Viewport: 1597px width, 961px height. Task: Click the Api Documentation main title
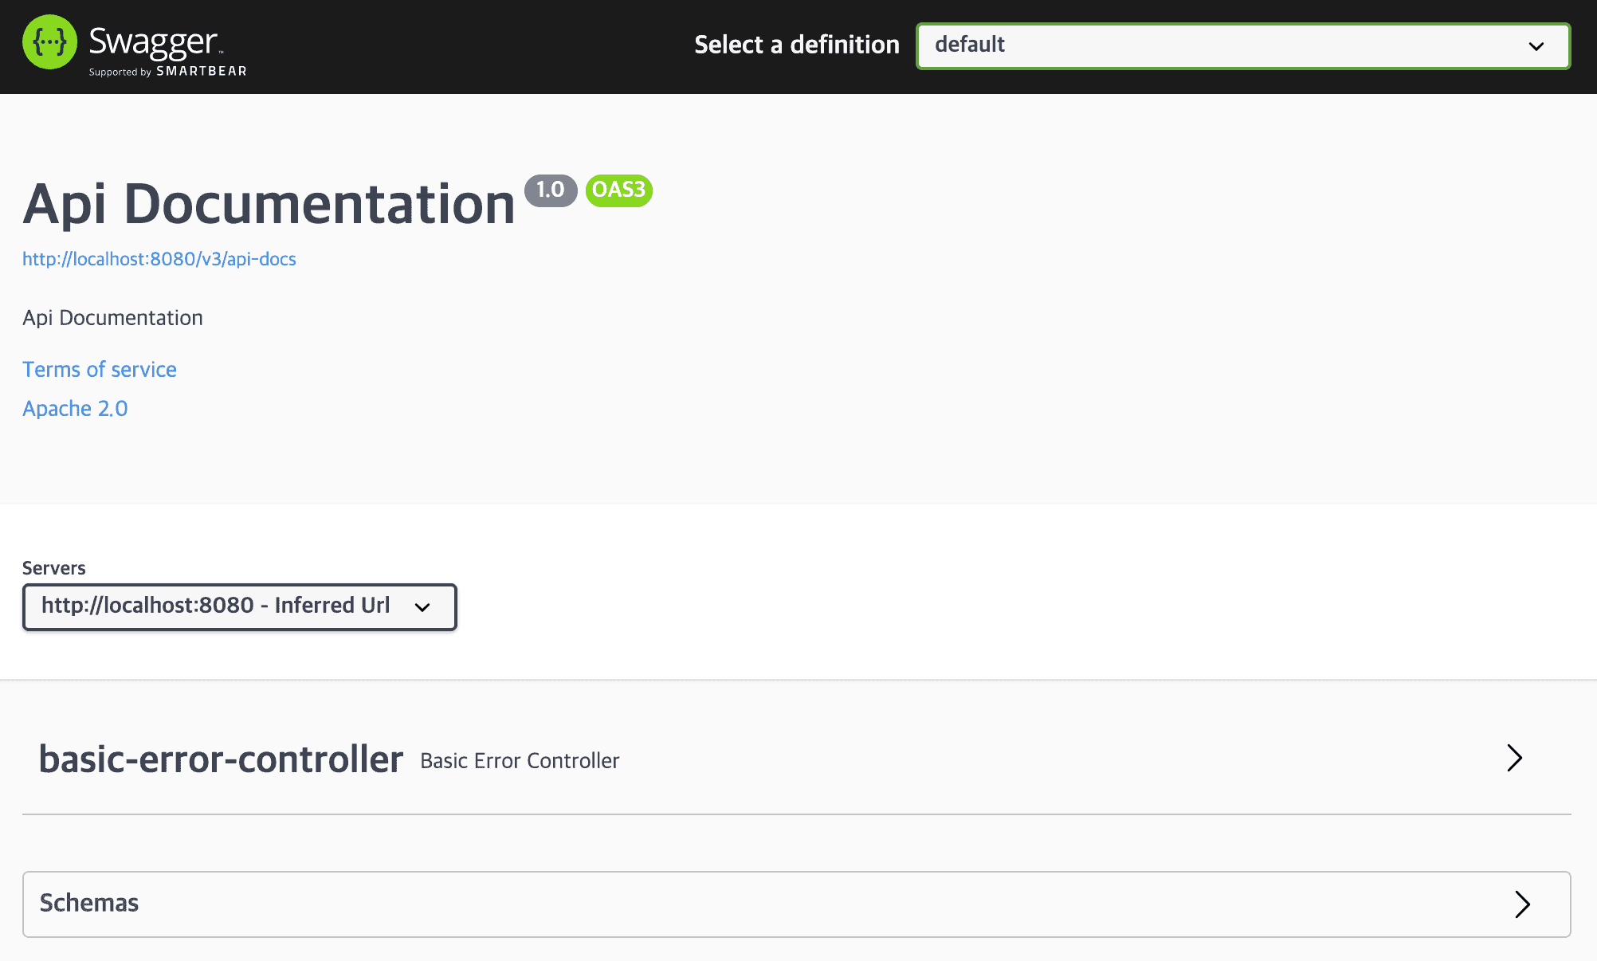tap(269, 204)
